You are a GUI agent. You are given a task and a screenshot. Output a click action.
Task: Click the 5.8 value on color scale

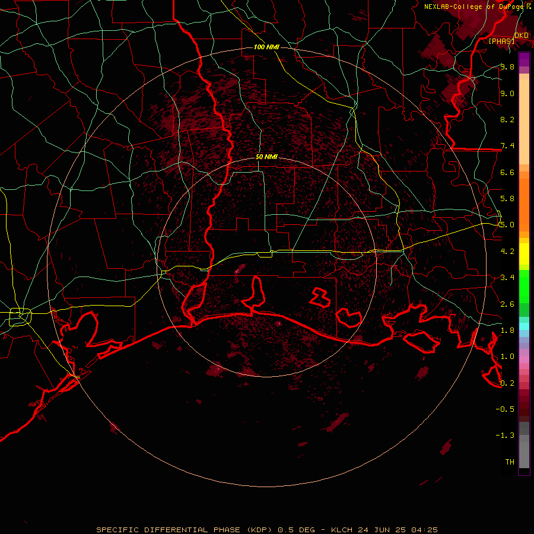tap(507, 198)
